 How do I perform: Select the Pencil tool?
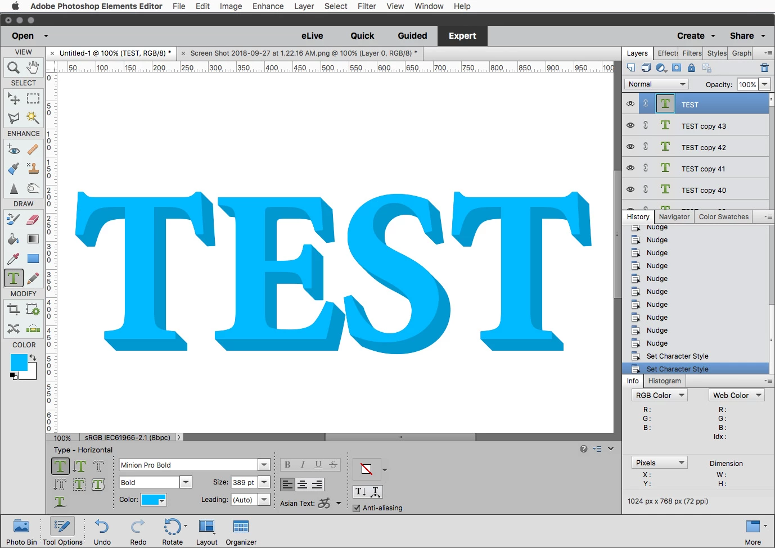click(x=33, y=278)
